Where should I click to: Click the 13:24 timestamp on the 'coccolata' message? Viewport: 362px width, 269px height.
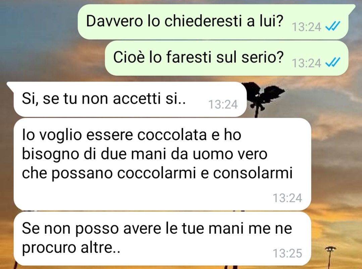[288, 198]
